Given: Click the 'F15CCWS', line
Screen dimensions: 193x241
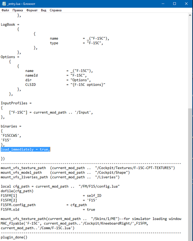Looking at the screenshot, I should click(11, 136).
